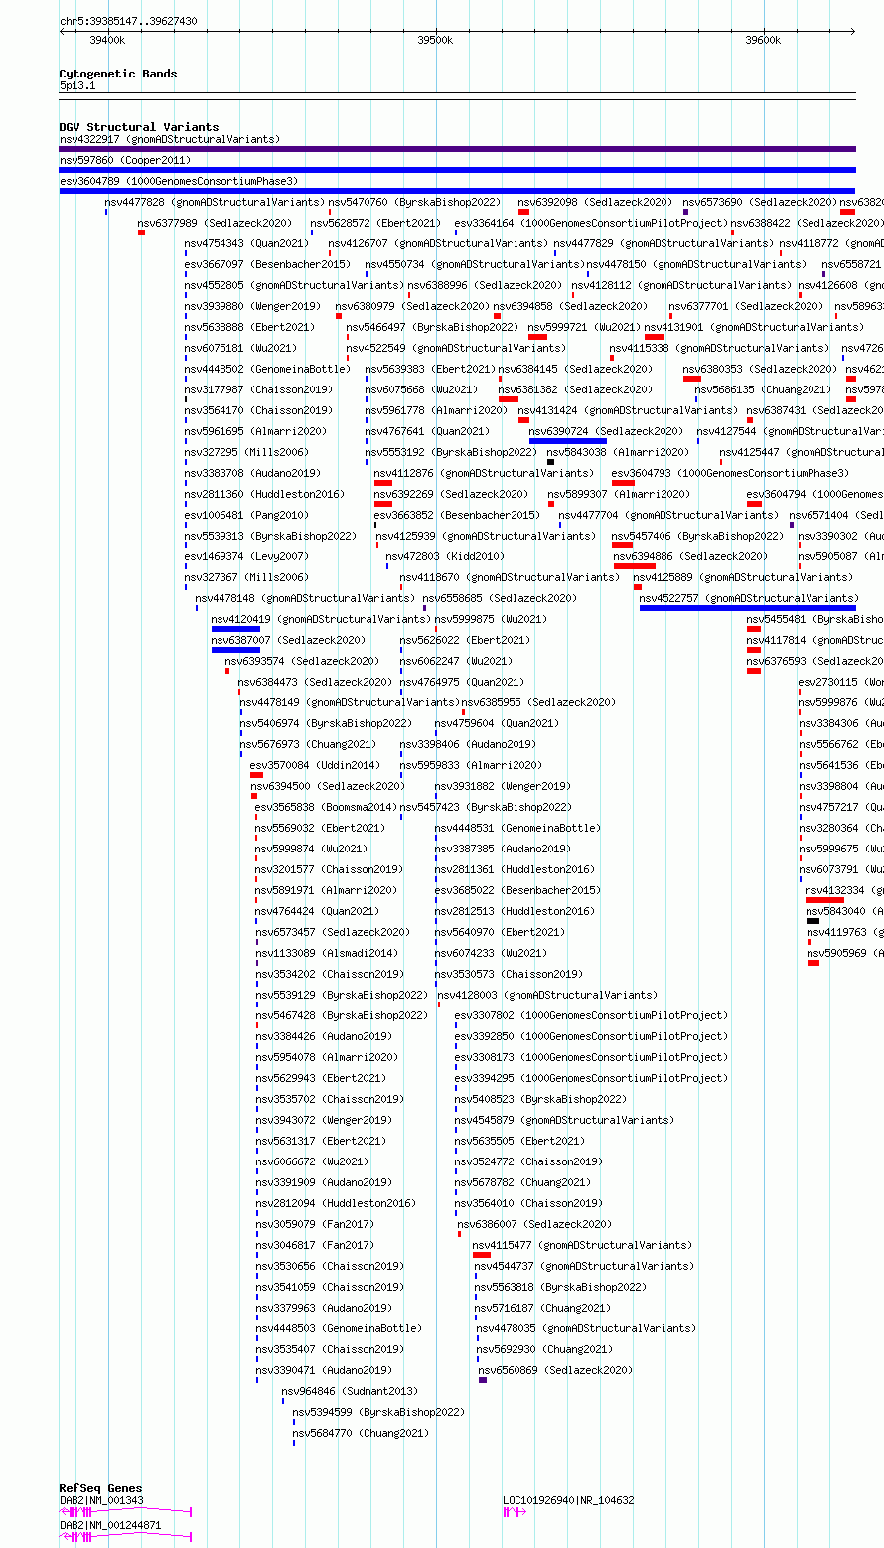
Task: Click esv3667097 (Besenbacher2015) label
Action: [267, 264]
